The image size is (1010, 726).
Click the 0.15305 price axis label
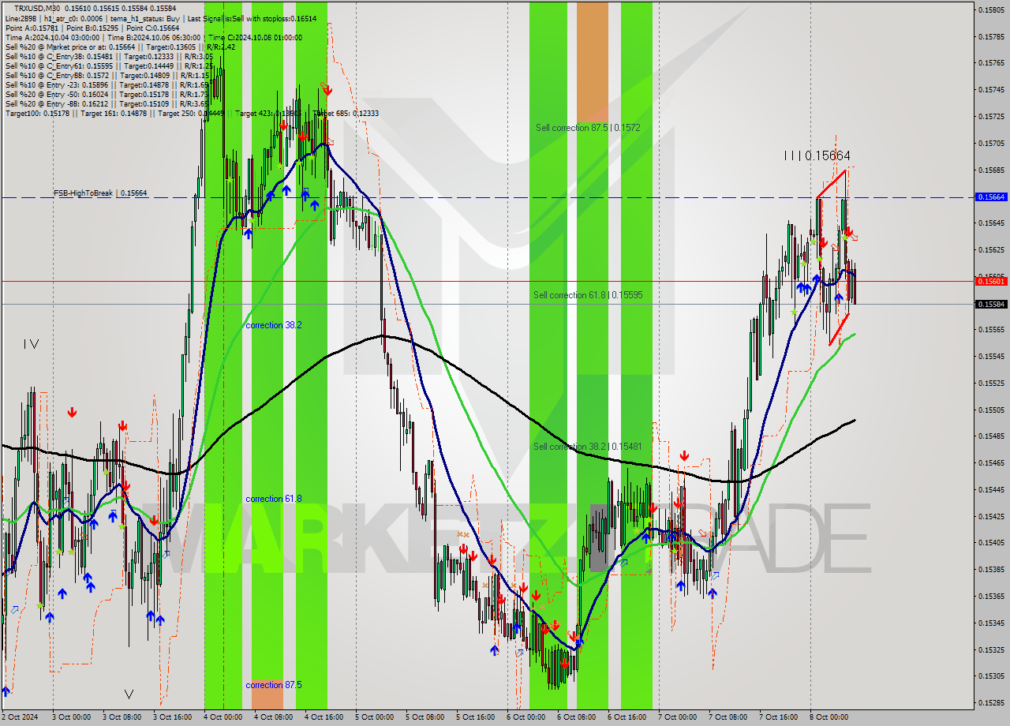[x=990, y=675]
